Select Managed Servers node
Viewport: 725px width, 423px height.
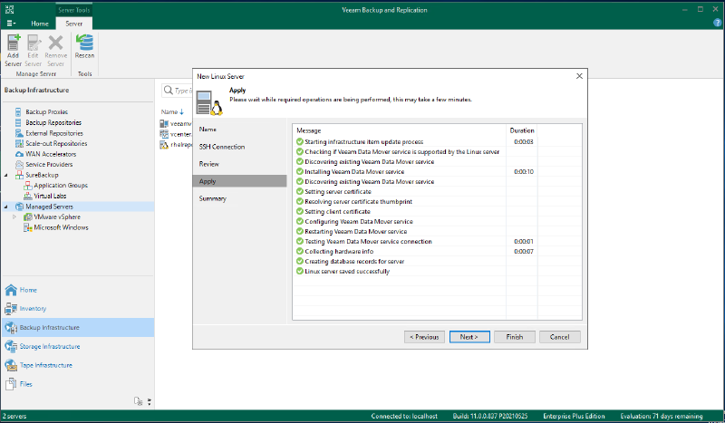coord(49,207)
